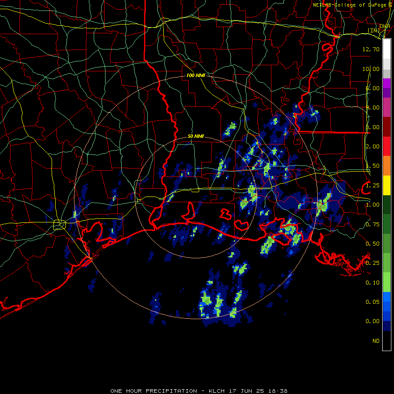
Task: Select the black swatch beside ND
Action: (x=387, y=341)
